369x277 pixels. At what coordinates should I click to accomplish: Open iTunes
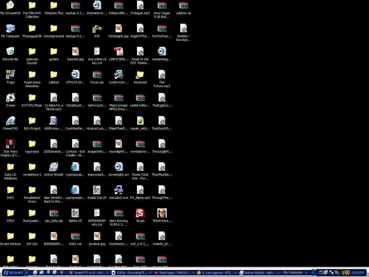[10, 98]
